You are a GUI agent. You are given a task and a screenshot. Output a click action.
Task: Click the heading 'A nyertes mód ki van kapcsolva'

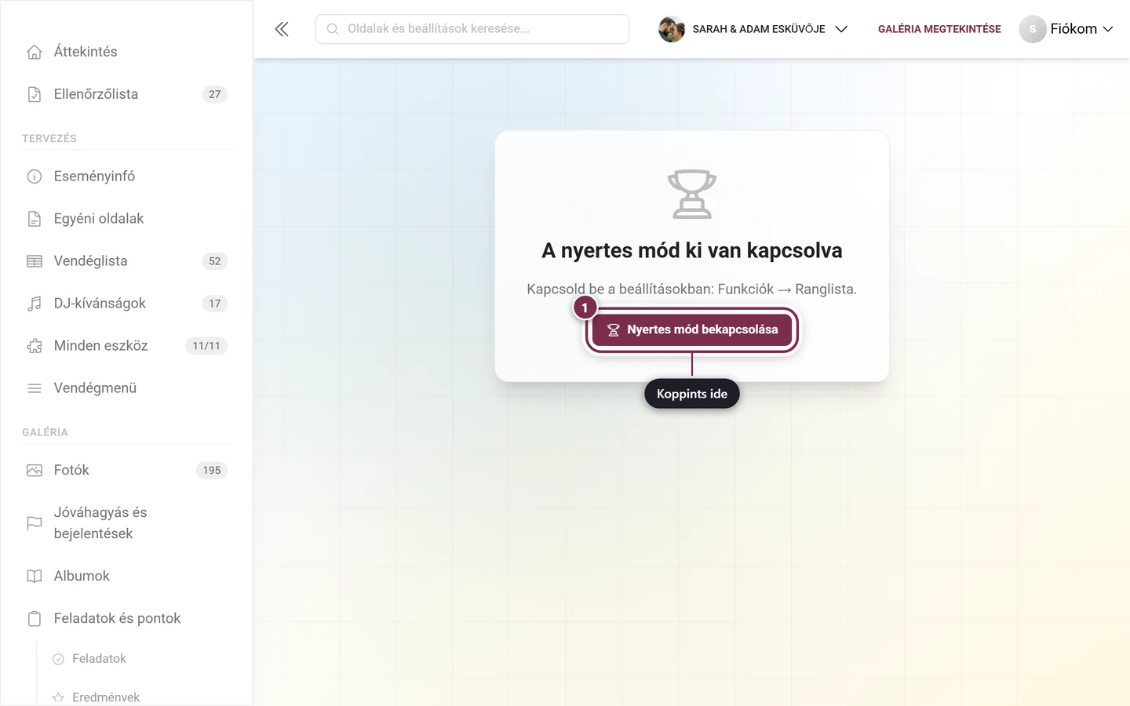click(692, 250)
